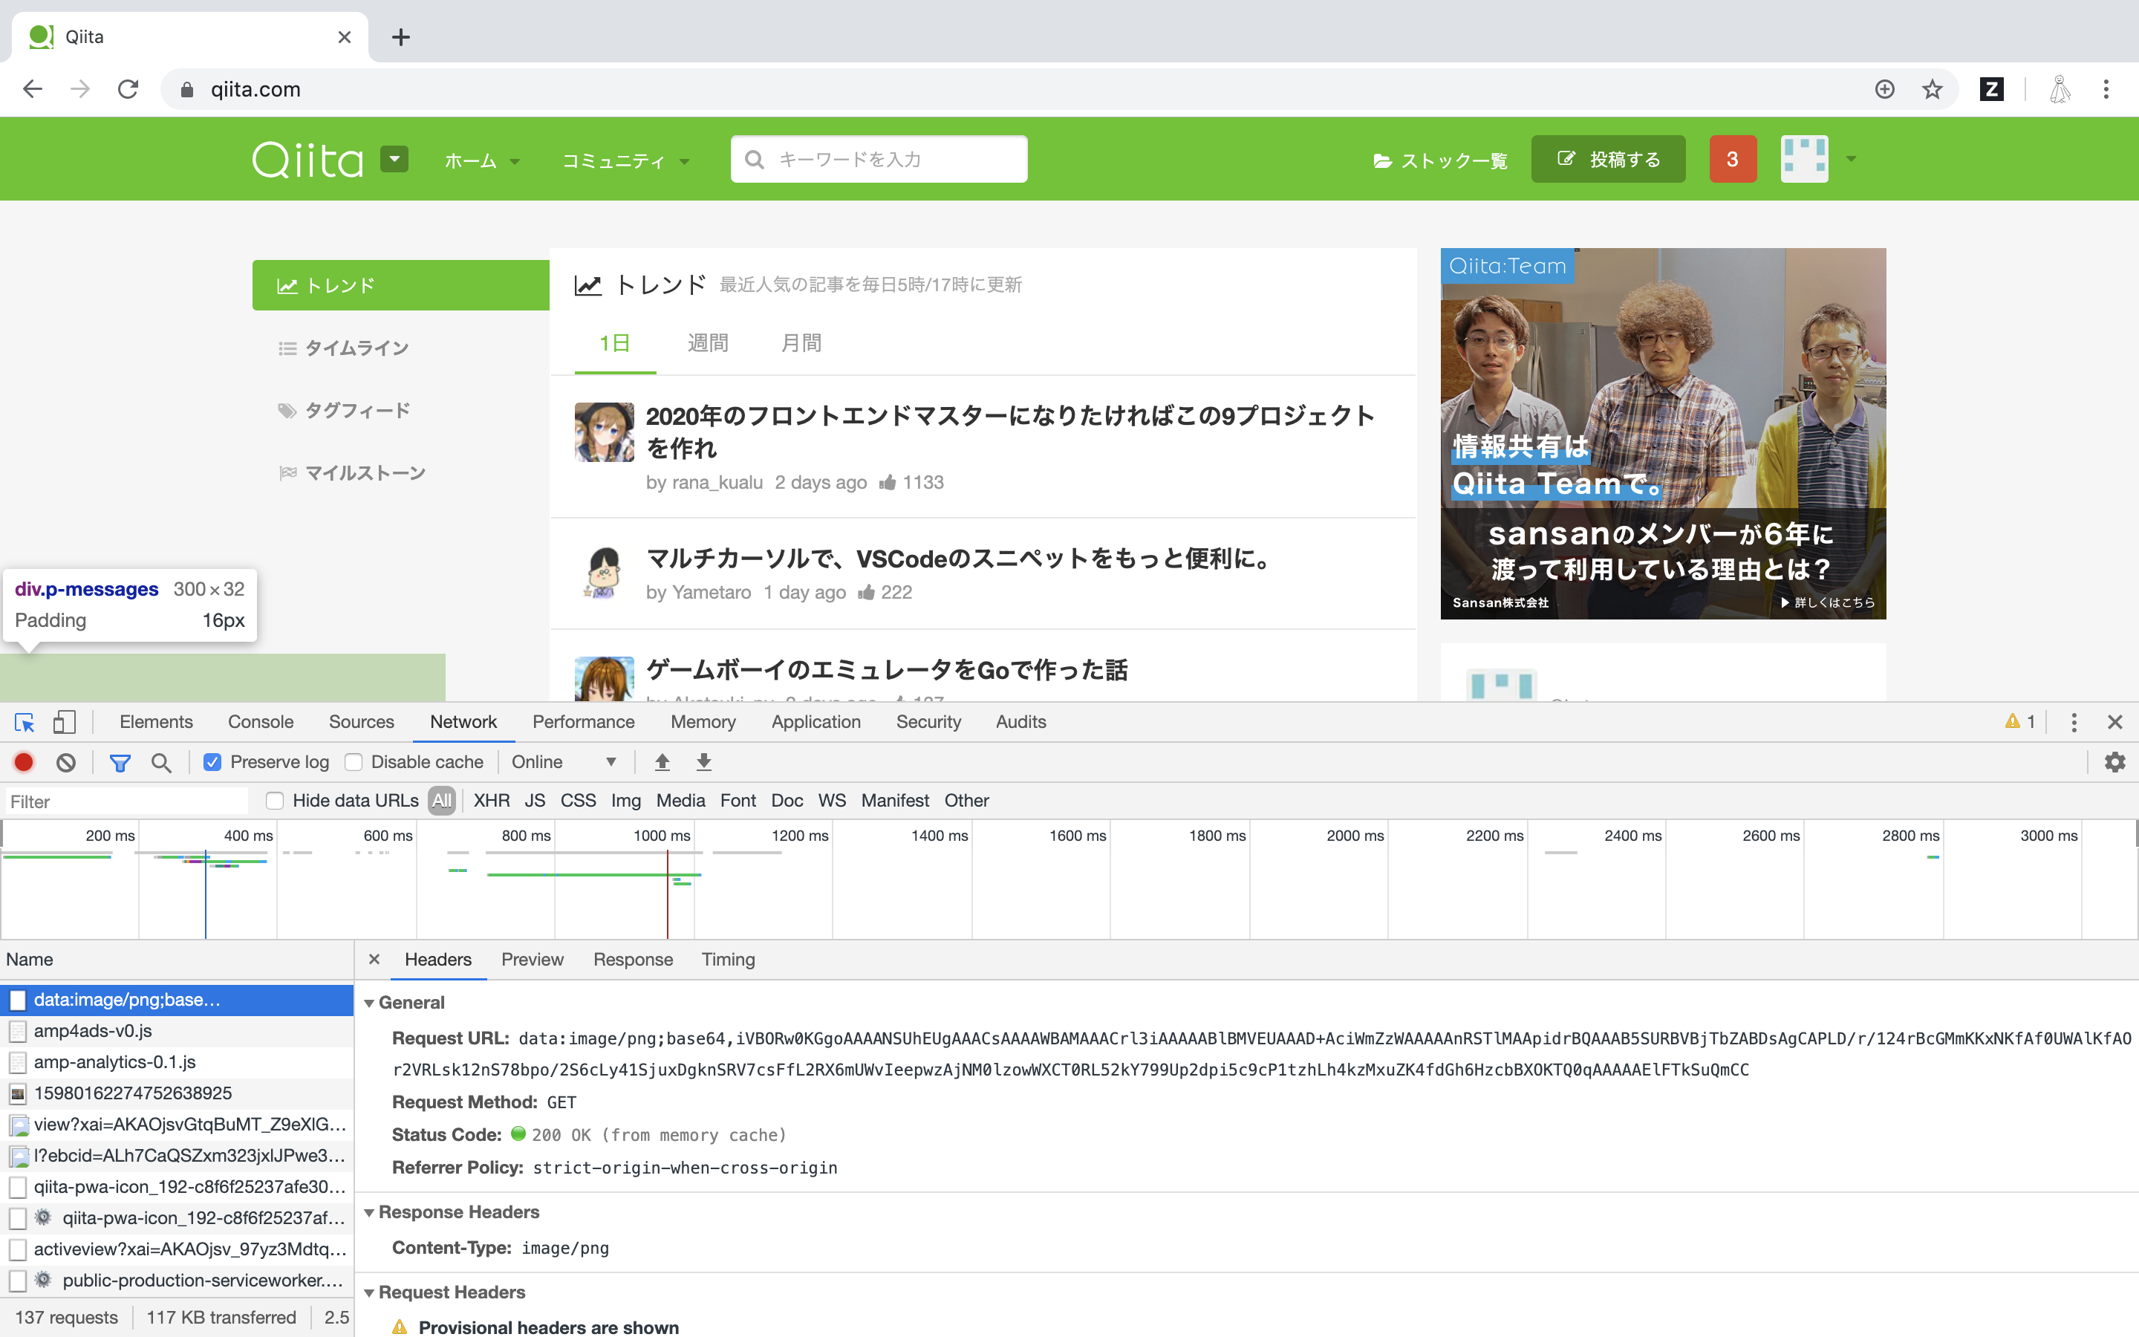
Task: Open the dropdown next to Qiita logo
Action: (394, 159)
